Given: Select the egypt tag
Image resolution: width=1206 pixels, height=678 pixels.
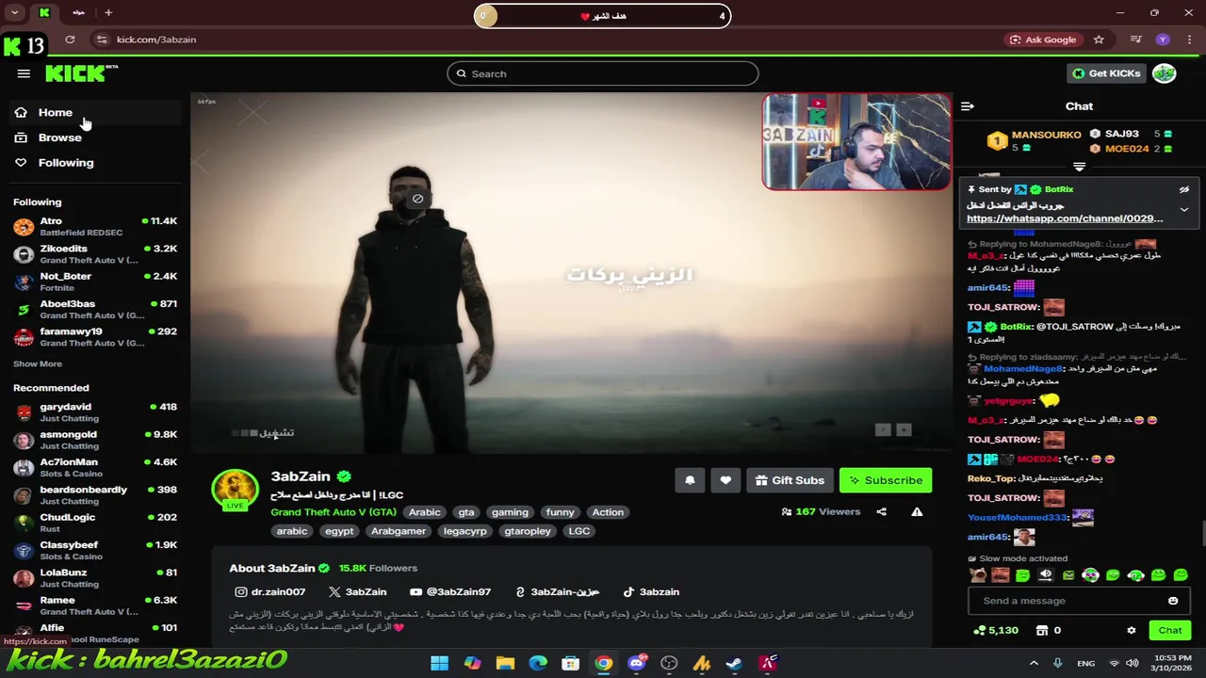Looking at the screenshot, I should click(x=339, y=531).
